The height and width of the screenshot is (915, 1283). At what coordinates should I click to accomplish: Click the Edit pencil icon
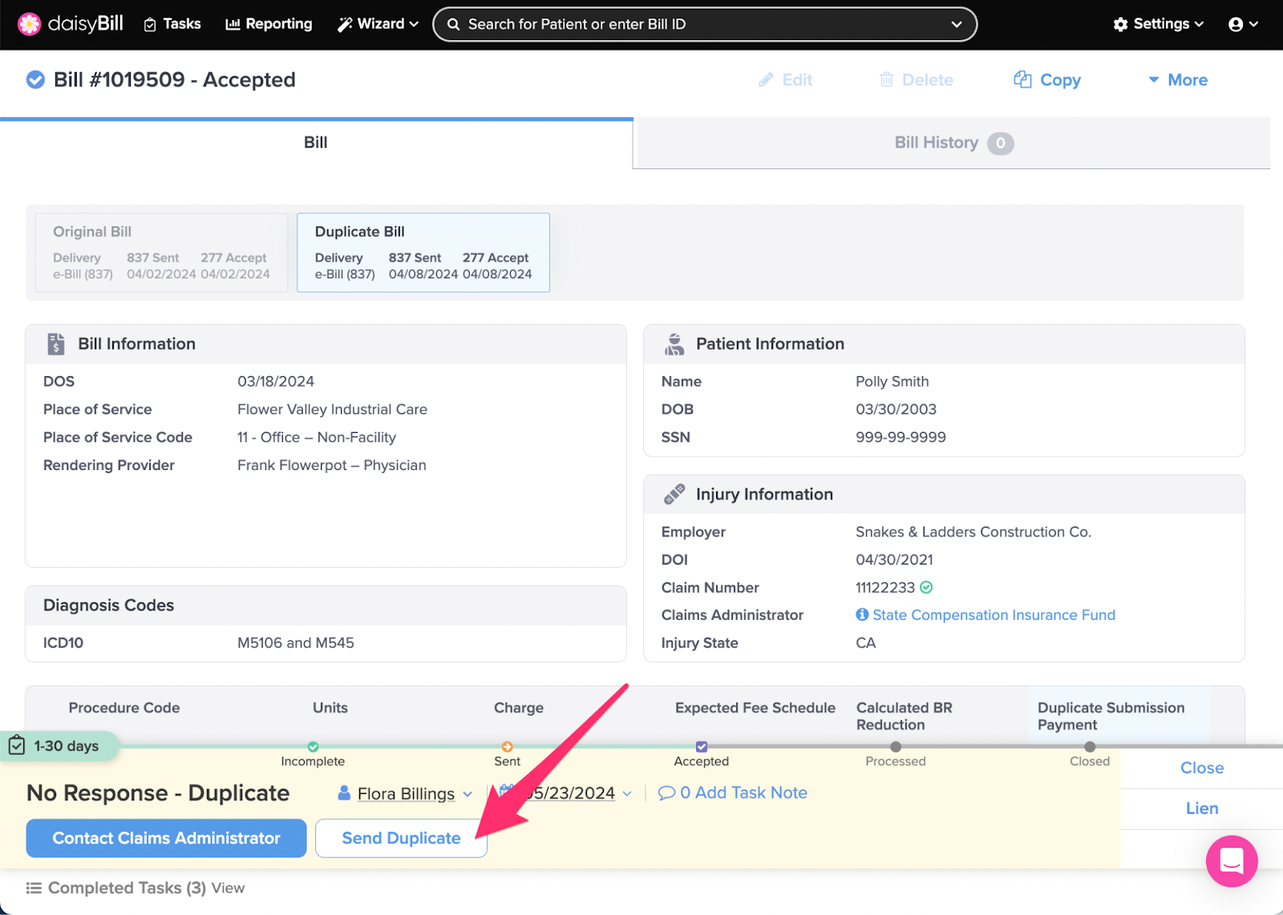point(767,79)
